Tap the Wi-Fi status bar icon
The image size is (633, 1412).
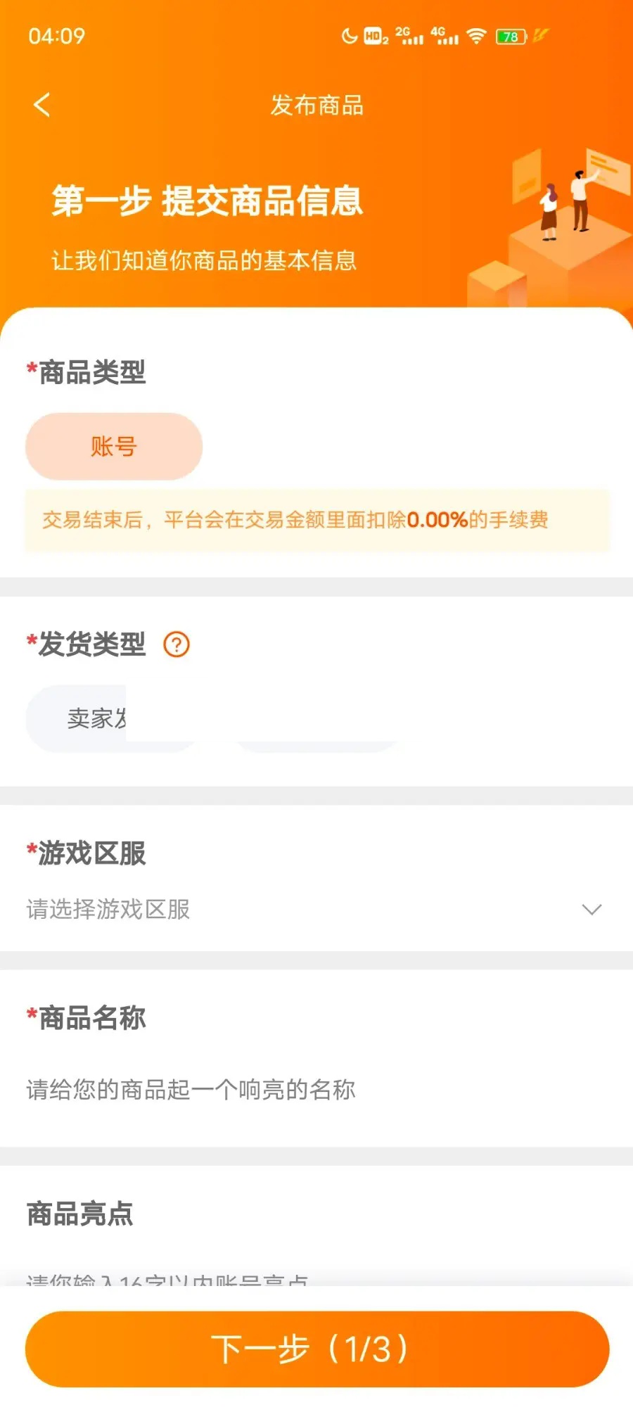point(477,36)
